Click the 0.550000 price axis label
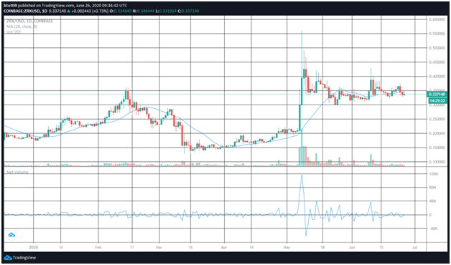 pos(436,34)
